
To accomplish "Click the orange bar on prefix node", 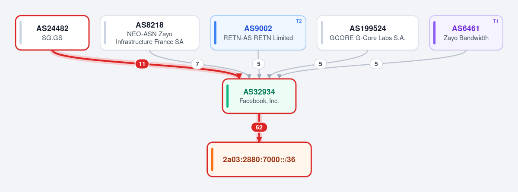I will pos(212,159).
